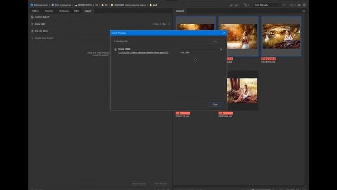The image size is (337, 190).
Task: Expand chevron after folder 19 breadcrumb
Action: [110, 5]
